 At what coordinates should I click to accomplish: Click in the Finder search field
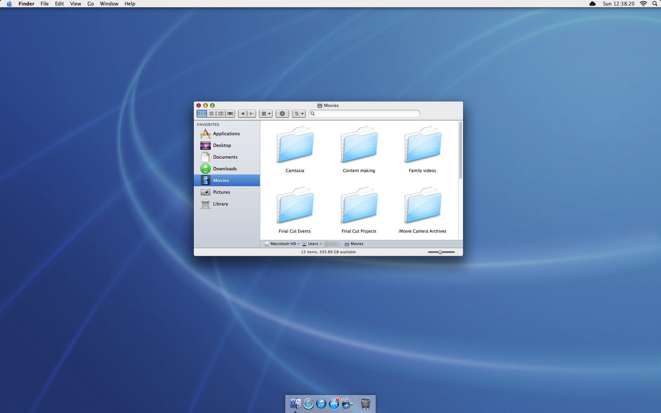[365, 114]
